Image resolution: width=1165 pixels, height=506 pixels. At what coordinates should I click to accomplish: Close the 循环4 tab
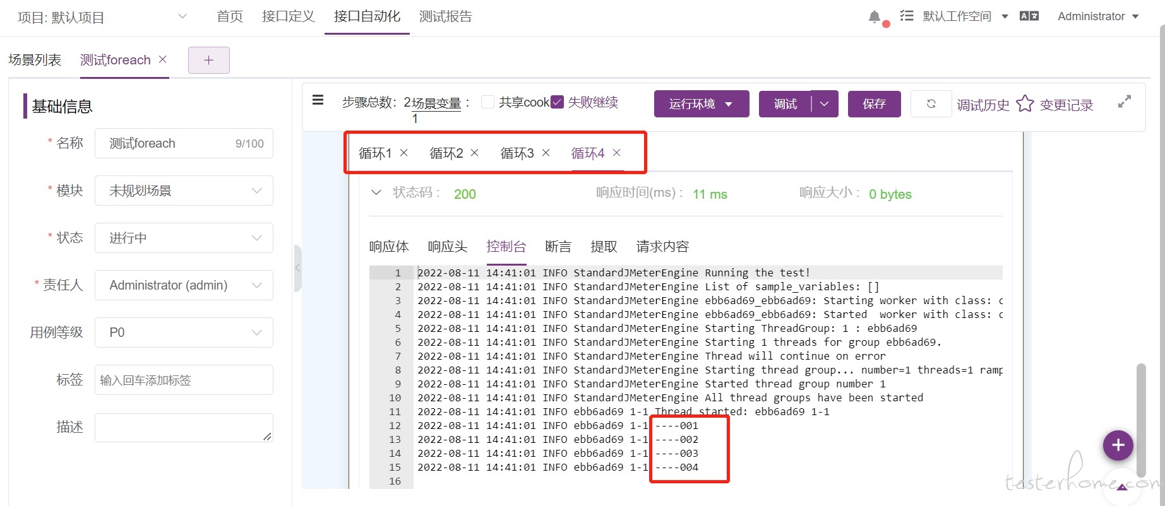pyautogui.click(x=617, y=153)
